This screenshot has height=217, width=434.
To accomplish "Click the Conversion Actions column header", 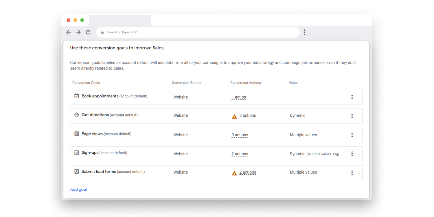I will pos(246,83).
